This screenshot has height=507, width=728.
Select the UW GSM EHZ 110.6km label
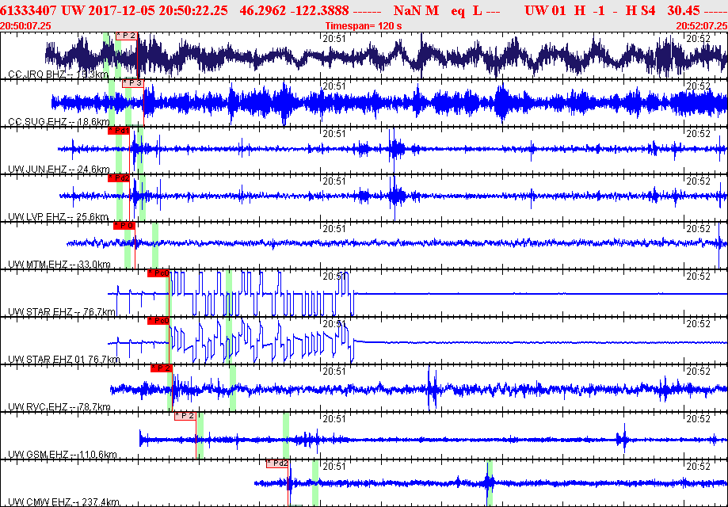[63, 455]
